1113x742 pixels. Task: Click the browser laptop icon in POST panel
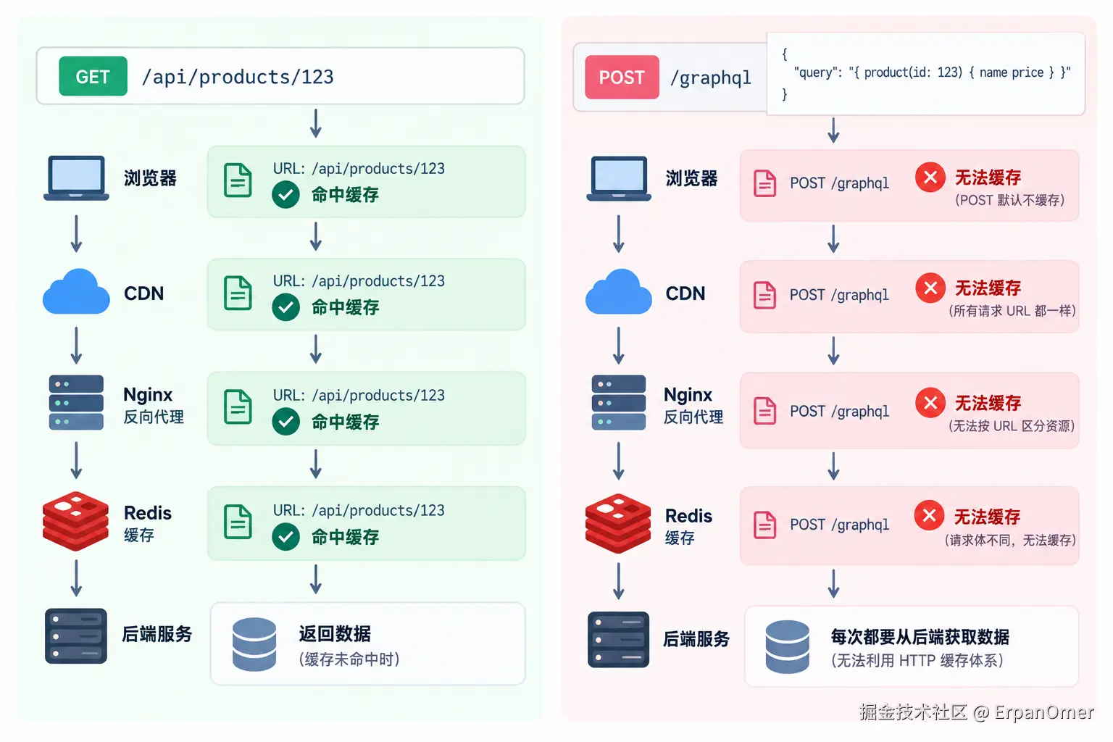(x=619, y=178)
